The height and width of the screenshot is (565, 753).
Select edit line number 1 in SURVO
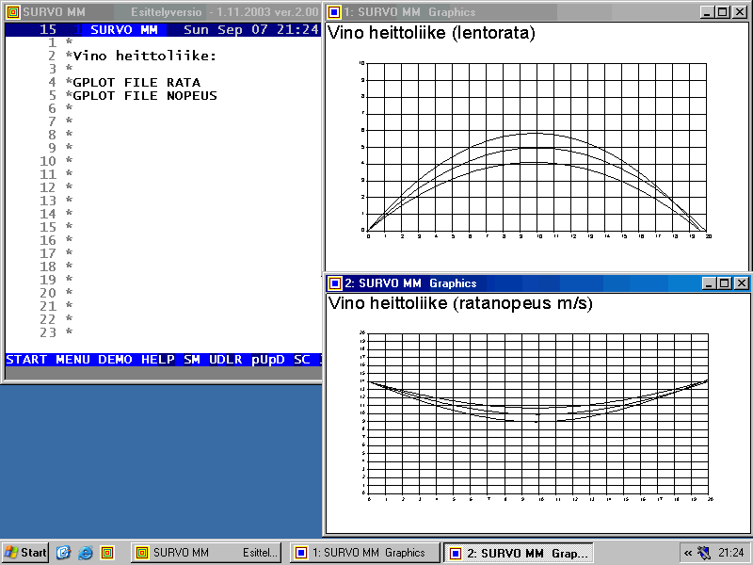click(52, 42)
